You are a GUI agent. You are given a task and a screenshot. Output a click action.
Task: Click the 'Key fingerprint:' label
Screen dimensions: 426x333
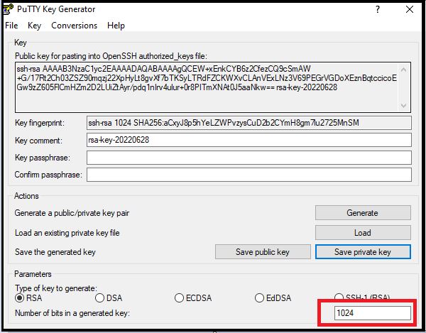pos(40,123)
